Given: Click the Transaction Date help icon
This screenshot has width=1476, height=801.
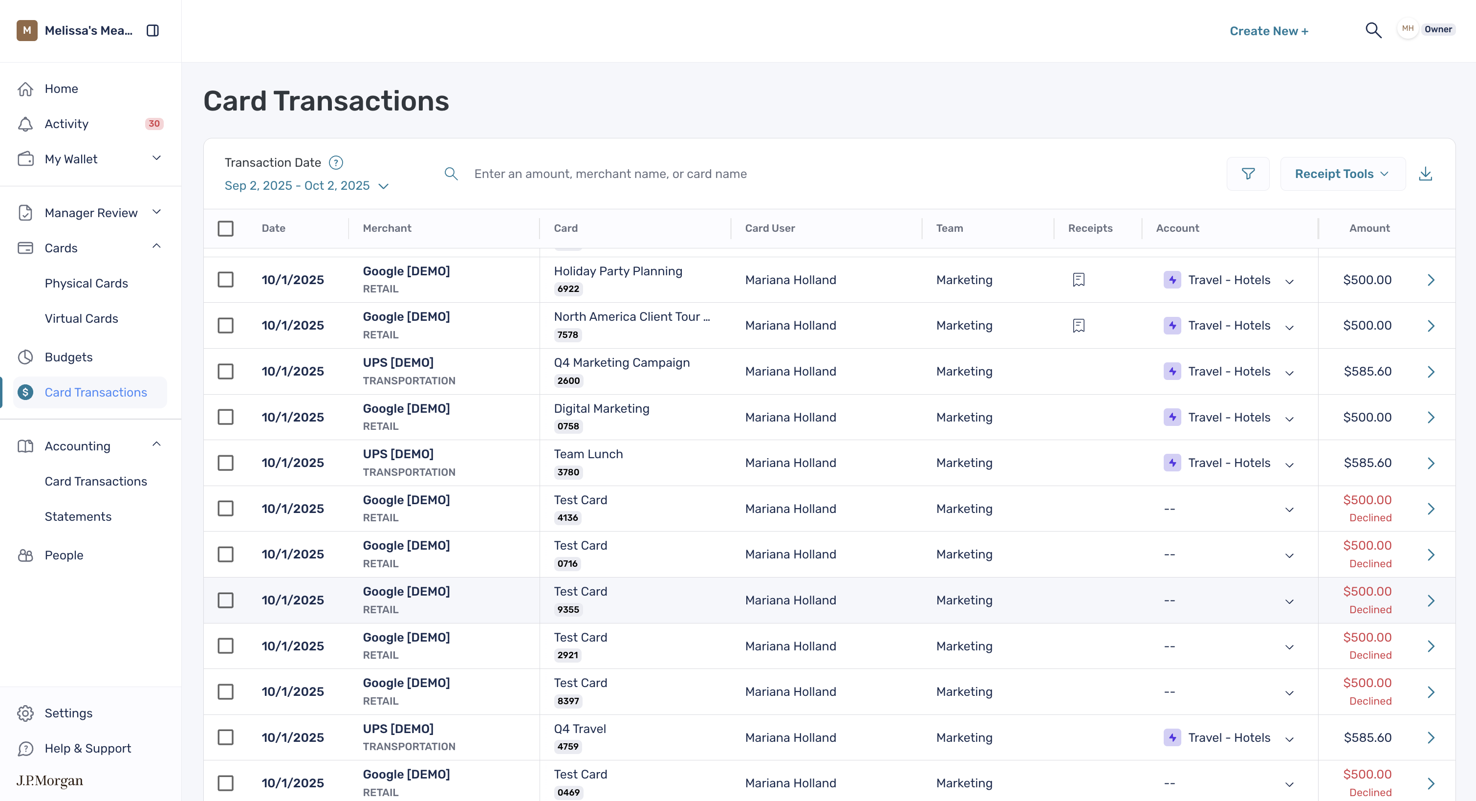Looking at the screenshot, I should pyautogui.click(x=336, y=163).
